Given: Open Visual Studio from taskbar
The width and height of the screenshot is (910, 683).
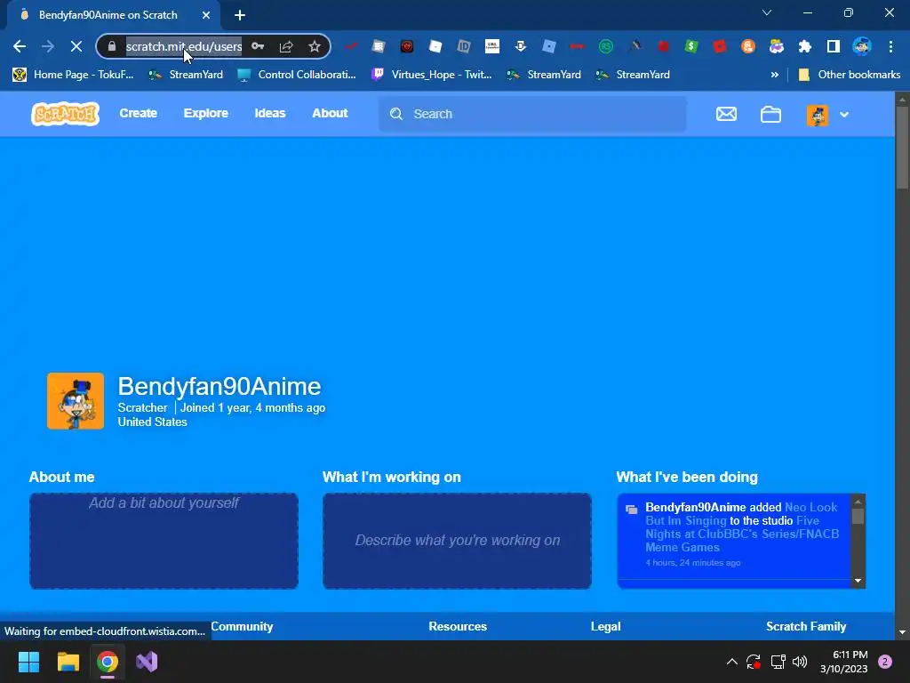Looking at the screenshot, I should click(147, 662).
